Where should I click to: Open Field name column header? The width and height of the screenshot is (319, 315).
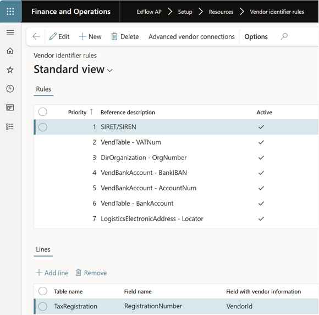coord(137,291)
